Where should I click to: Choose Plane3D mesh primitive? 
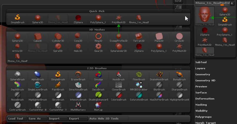(159, 38)
